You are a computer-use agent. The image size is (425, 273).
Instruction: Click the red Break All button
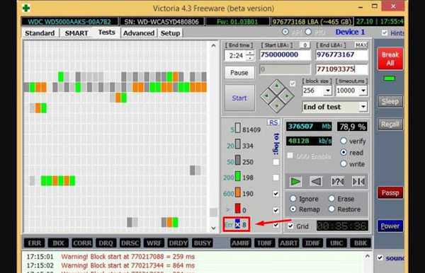[390, 59]
